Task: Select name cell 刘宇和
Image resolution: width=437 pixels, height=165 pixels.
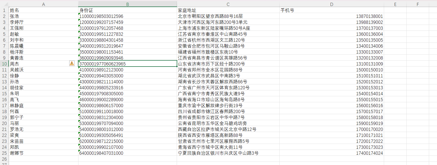Action: (43, 40)
